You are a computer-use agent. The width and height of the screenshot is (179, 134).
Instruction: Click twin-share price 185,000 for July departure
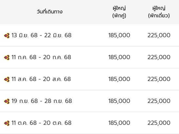pos(119,57)
